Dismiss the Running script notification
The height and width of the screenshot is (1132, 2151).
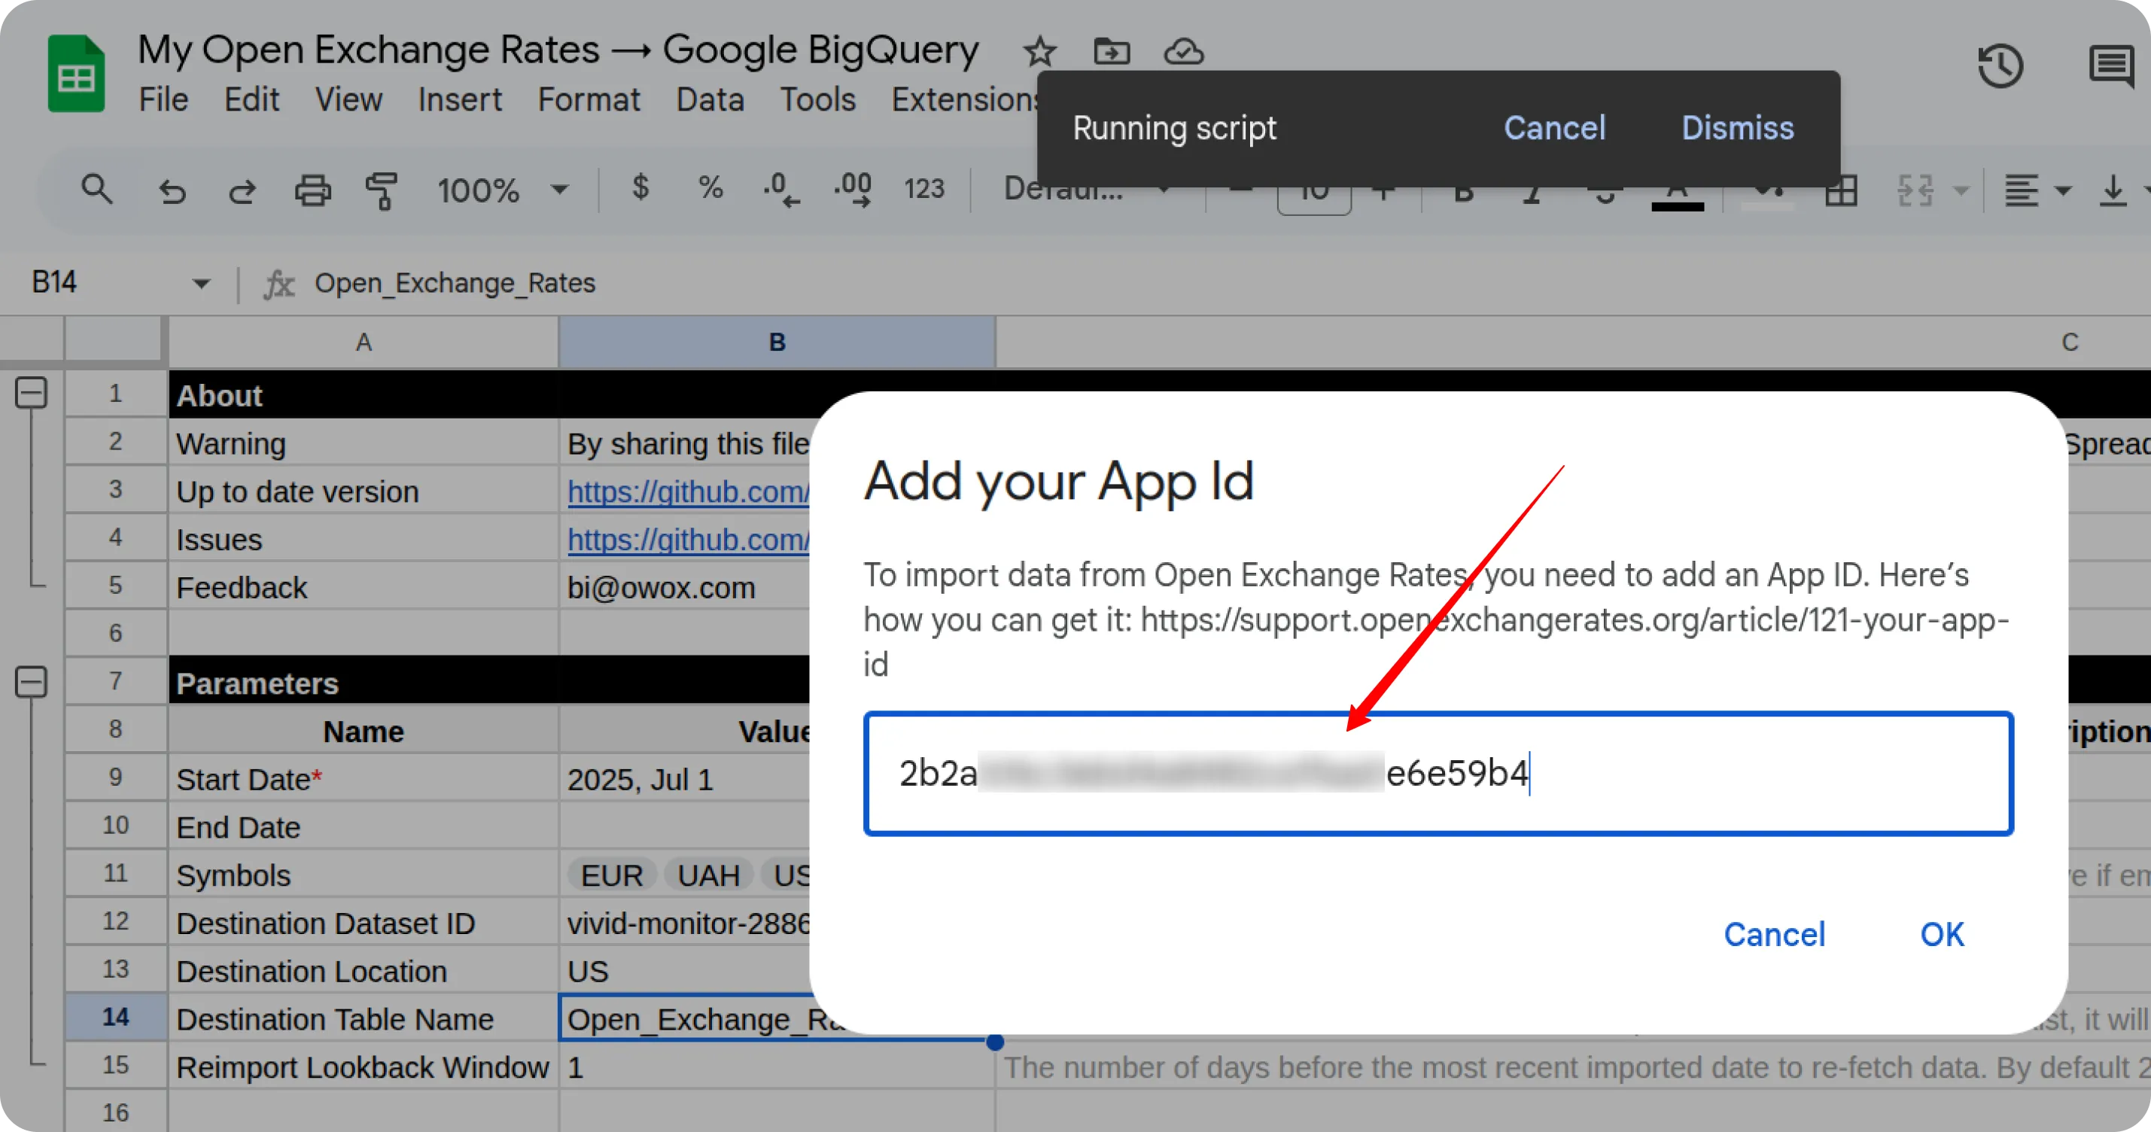tap(1737, 128)
